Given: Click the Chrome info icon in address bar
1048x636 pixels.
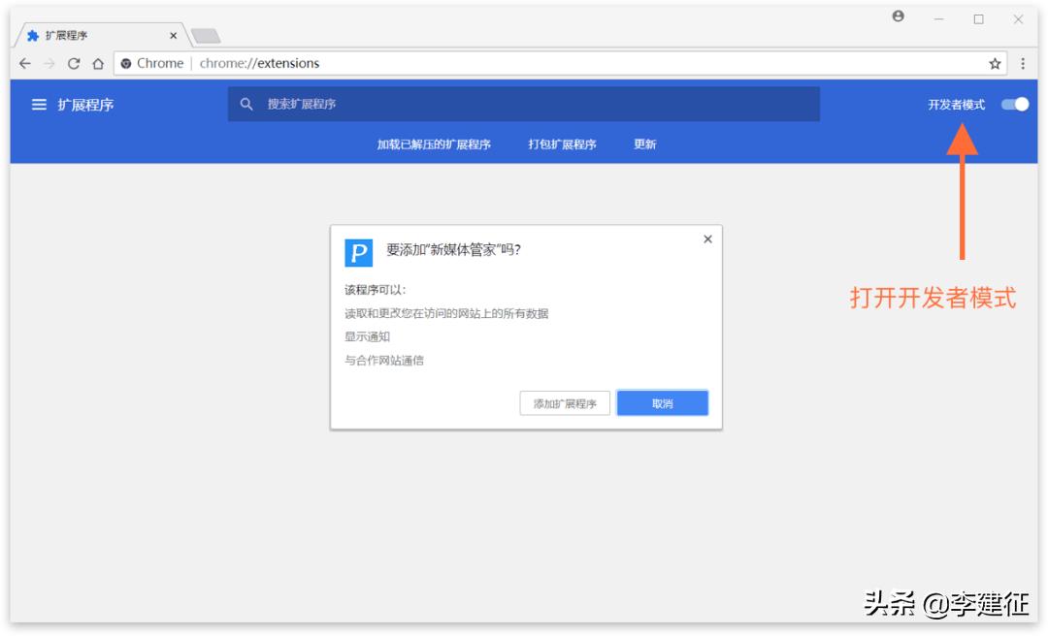Looking at the screenshot, I should click(x=126, y=62).
